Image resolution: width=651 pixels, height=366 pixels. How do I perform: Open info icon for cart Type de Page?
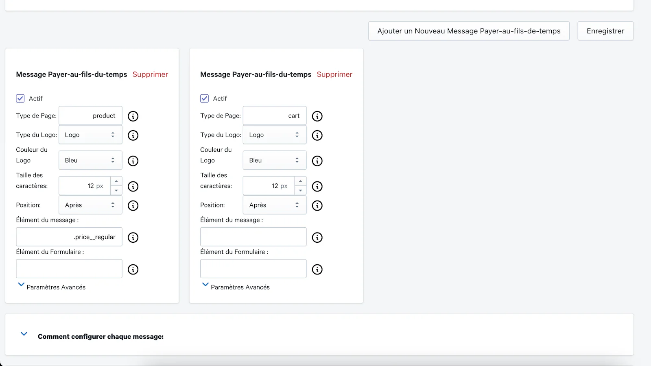click(x=317, y=116)
